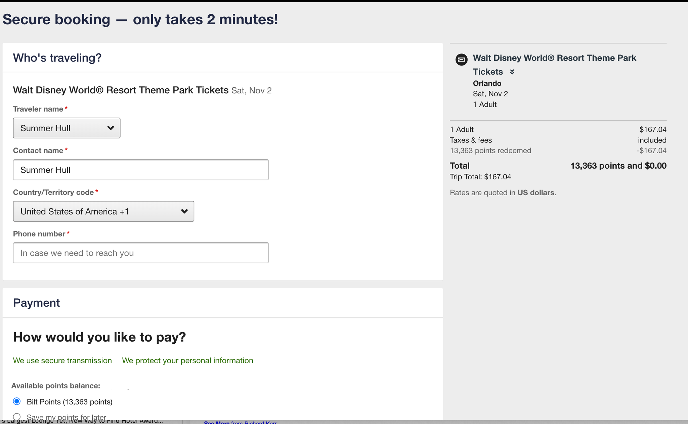Click the 'We use secure transmission' link
This screenshot has width=688, height=424.
(62, 360)
